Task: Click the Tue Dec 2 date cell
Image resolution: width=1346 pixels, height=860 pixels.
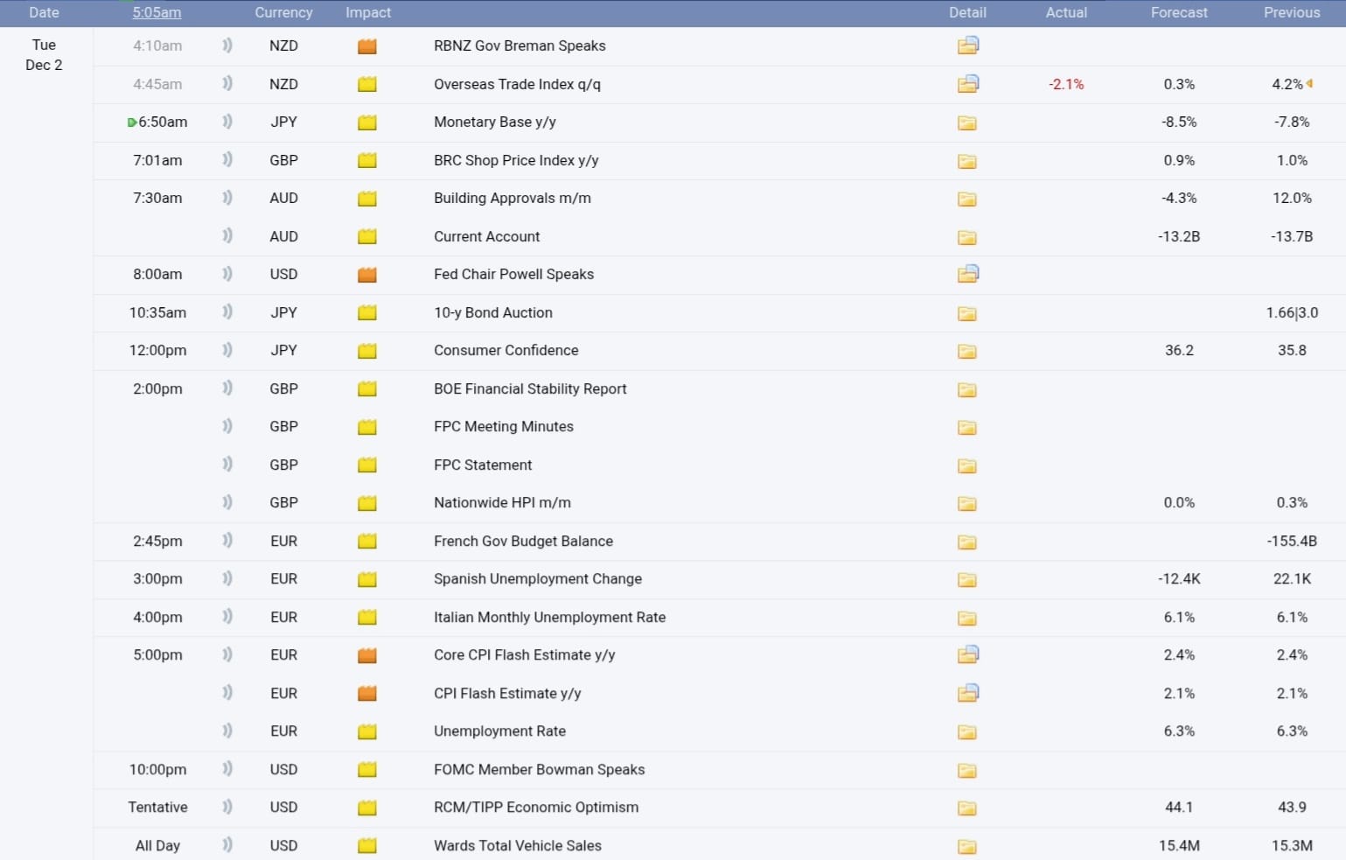Action: pyautogui.click(x=44, y=54)
